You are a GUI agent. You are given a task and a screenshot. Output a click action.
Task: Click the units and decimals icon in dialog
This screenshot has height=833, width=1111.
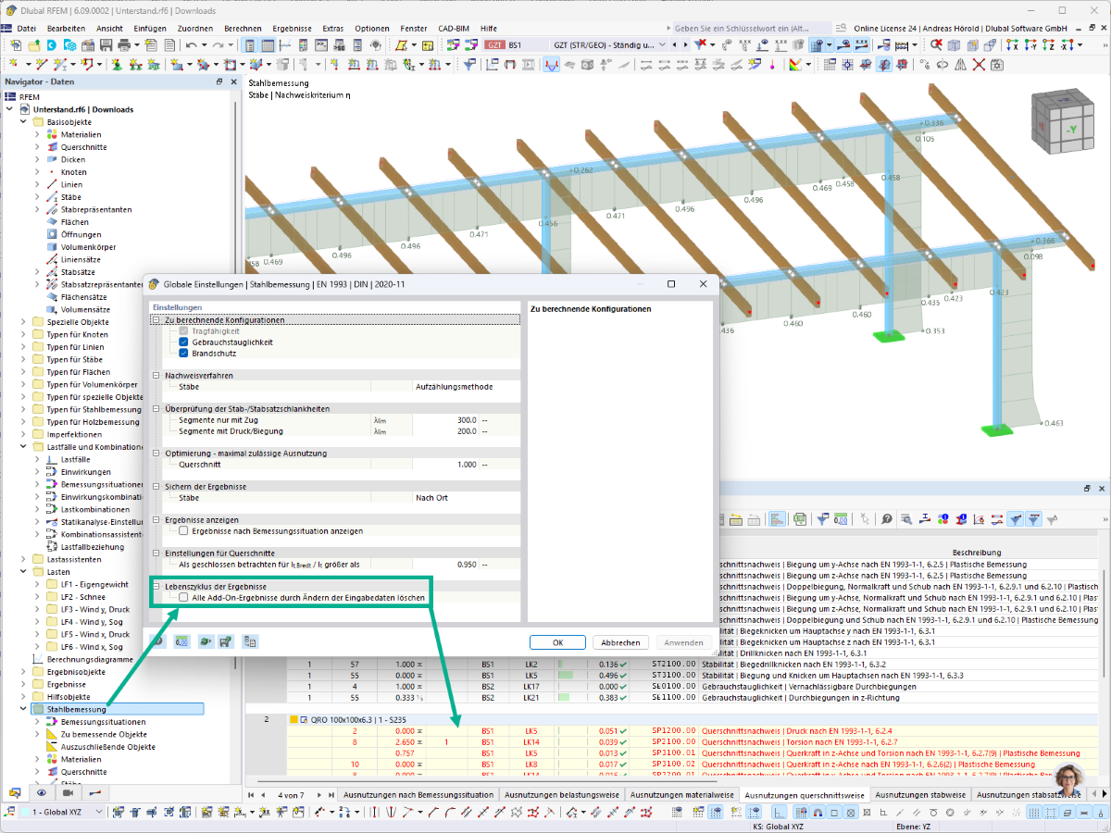tap(181, 640)
